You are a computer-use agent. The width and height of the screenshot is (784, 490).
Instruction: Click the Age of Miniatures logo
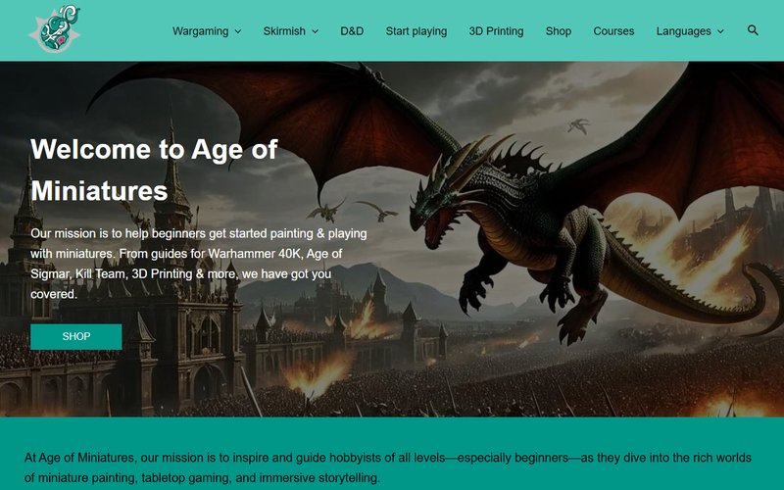55,29
